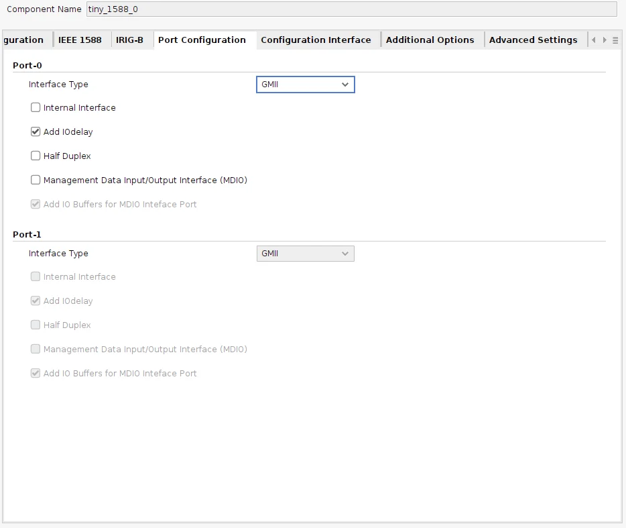This screenshot has width=626, height=528.
Task: Toggle Port-1 Internal Interface checkbox
Action: pyautogui.click(x=36, y=277)
